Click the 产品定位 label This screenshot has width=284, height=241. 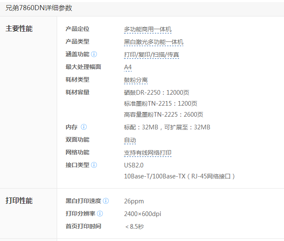pos(77,29)
